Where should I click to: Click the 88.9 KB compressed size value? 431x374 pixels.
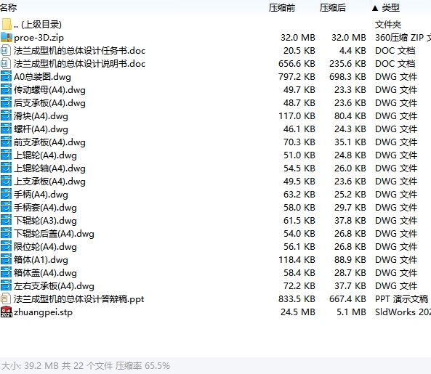[x=350, y=260]
